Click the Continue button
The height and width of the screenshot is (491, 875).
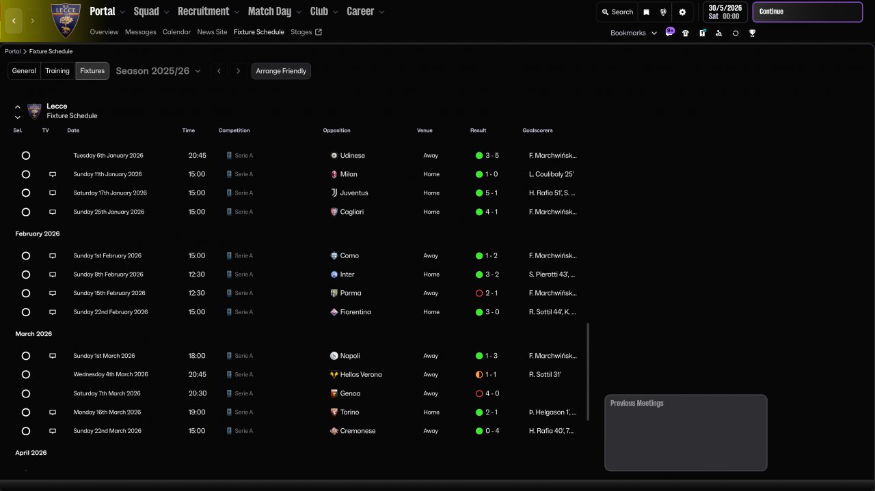click(807, 12)
